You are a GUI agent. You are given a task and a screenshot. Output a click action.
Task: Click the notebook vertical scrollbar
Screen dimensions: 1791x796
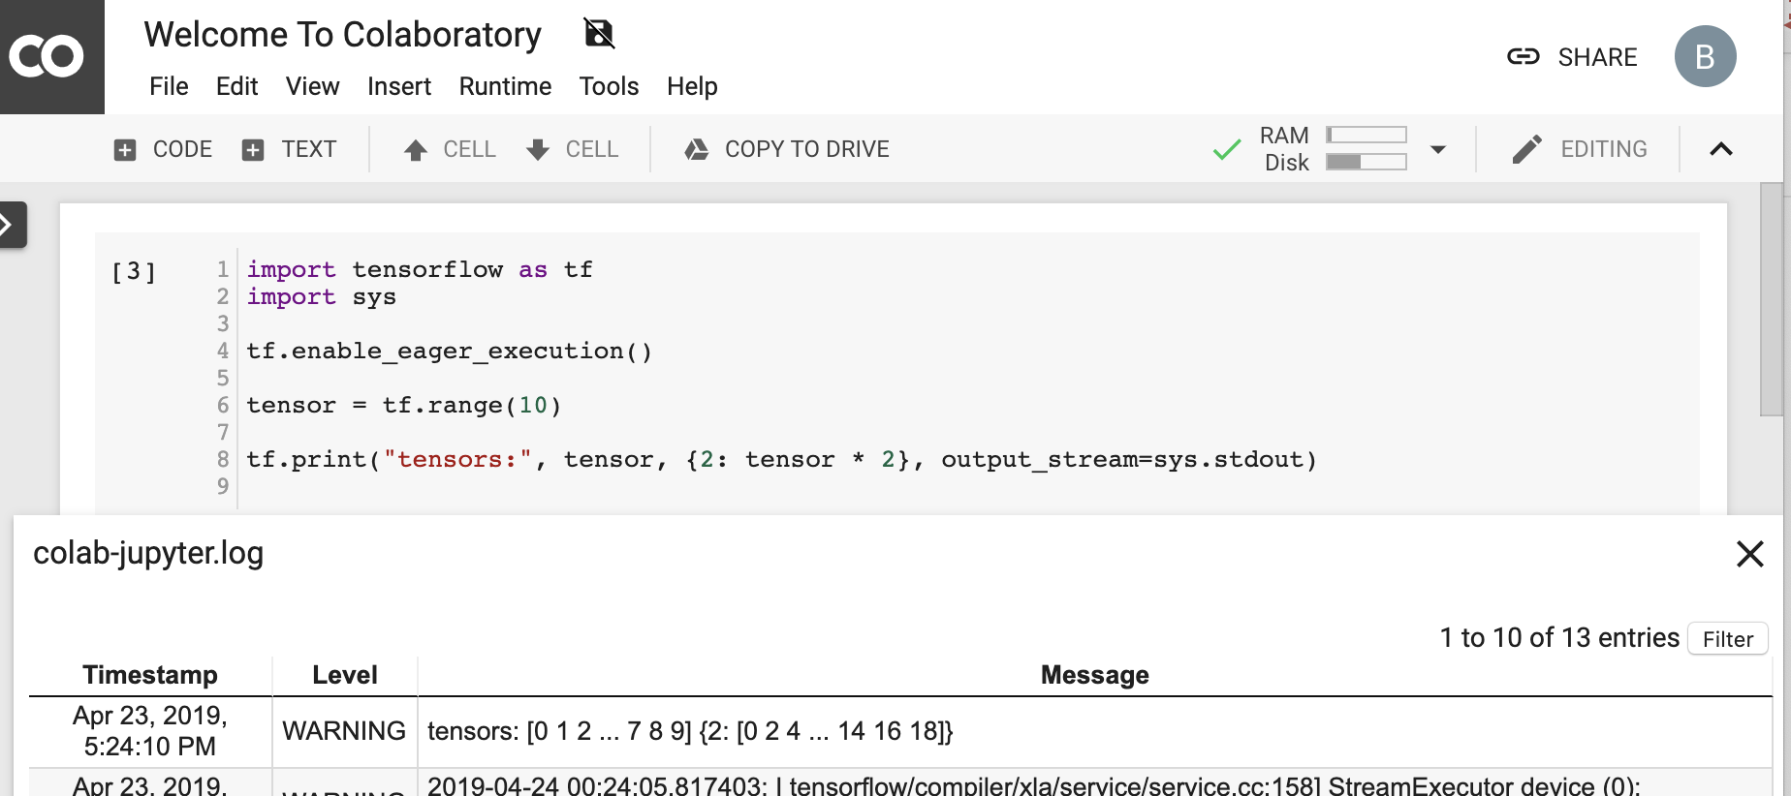pos(1771,298)
